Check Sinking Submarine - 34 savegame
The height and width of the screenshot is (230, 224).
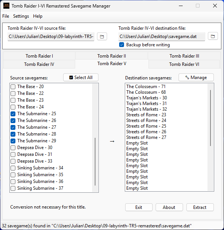tap(13, 168)
